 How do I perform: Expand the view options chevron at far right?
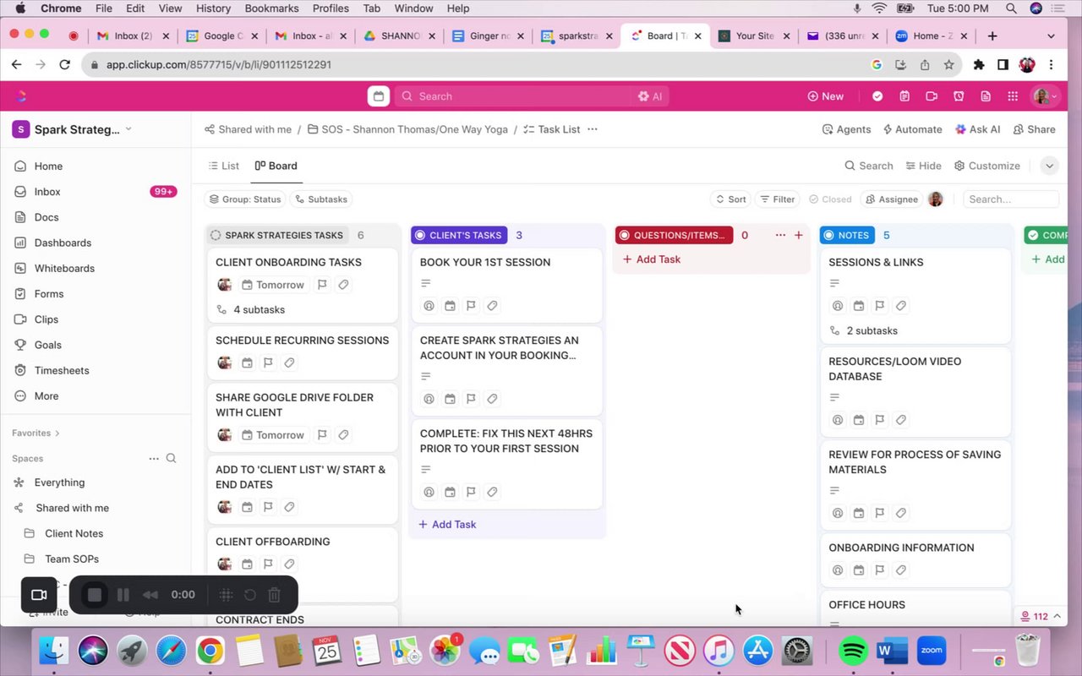(1049, 166)
